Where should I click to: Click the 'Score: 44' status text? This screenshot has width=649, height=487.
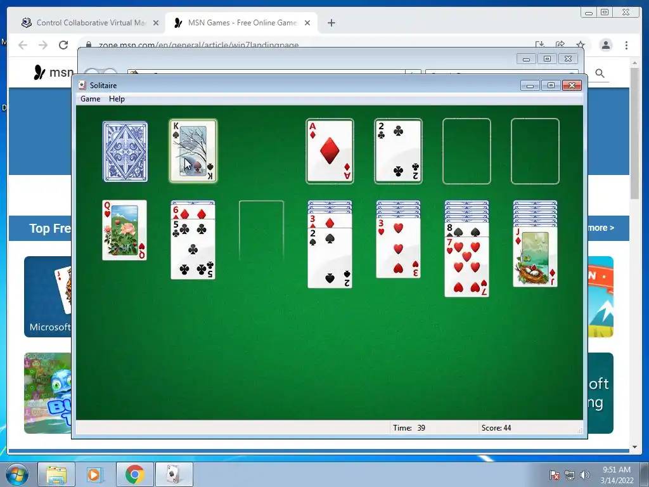click(x=496, y=428)
